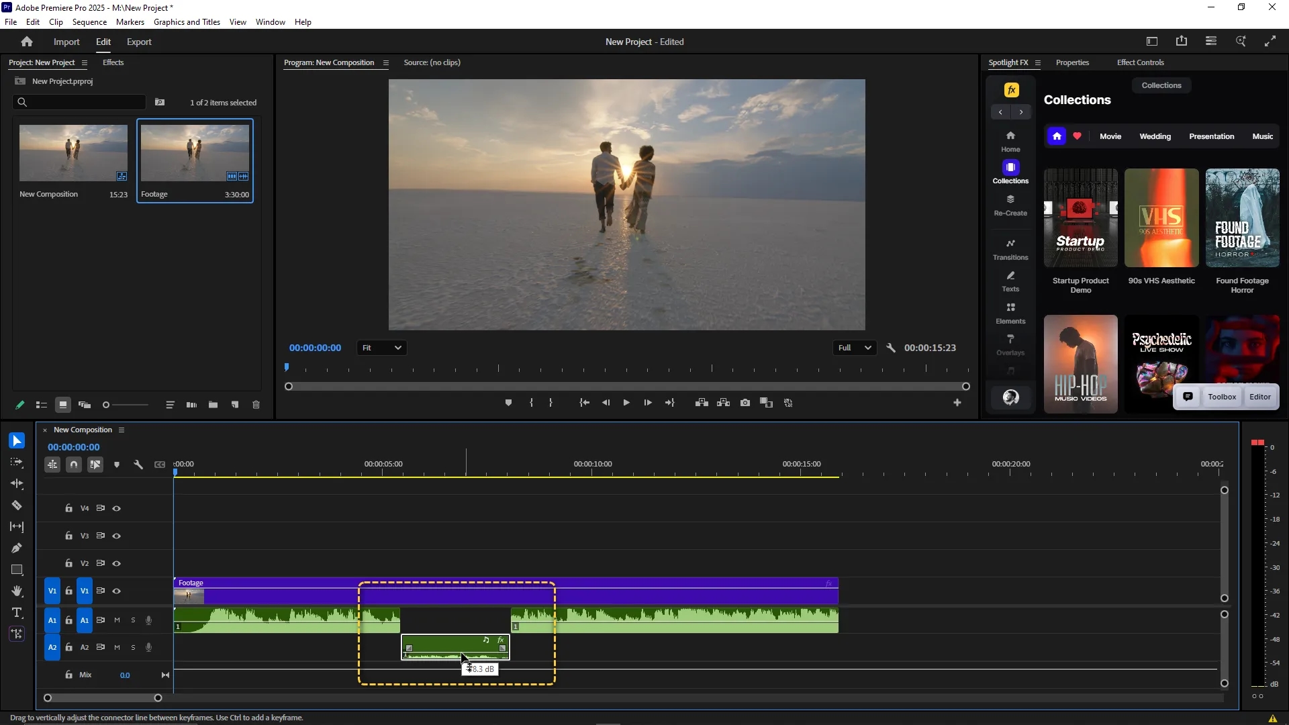Switch to the Effects tab
Screen dimensions: 1289x725
click(113, 62)
